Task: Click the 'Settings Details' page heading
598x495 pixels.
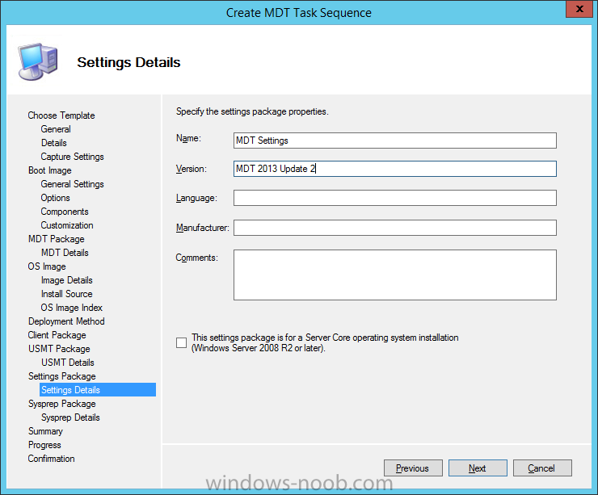Action: (x=129, y=62)
